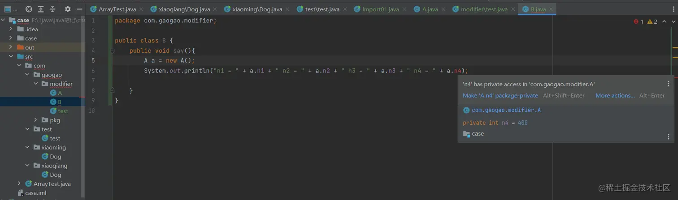
Task: Close the A.java tab
Action: (443, 9)
